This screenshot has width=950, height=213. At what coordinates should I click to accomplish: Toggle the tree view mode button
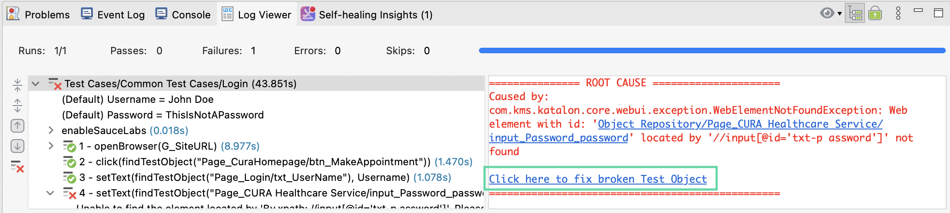click(x=855, y=13)
